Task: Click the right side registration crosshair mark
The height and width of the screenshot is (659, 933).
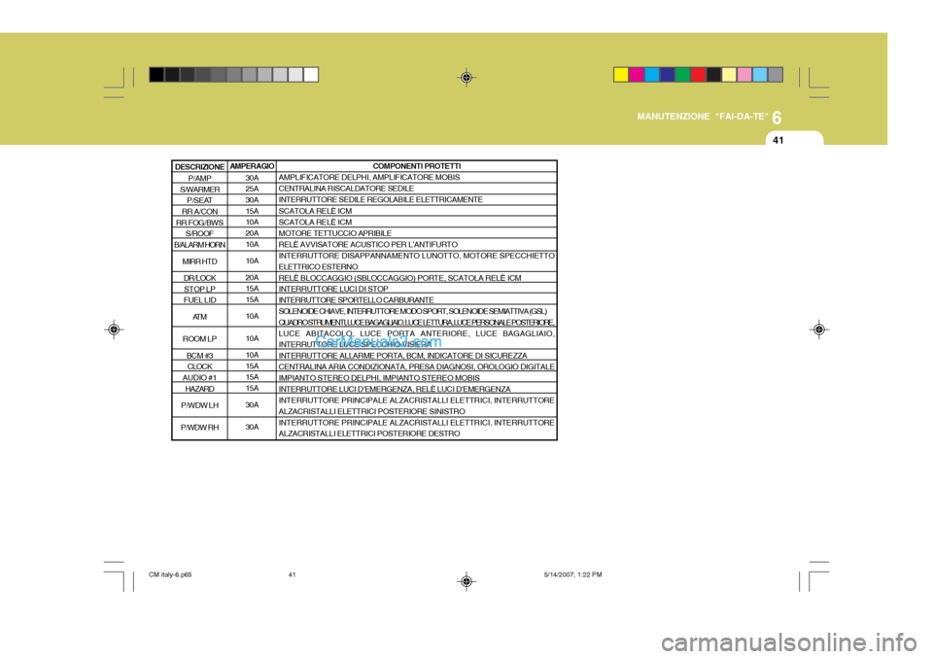Action: [x=818, y=329]
